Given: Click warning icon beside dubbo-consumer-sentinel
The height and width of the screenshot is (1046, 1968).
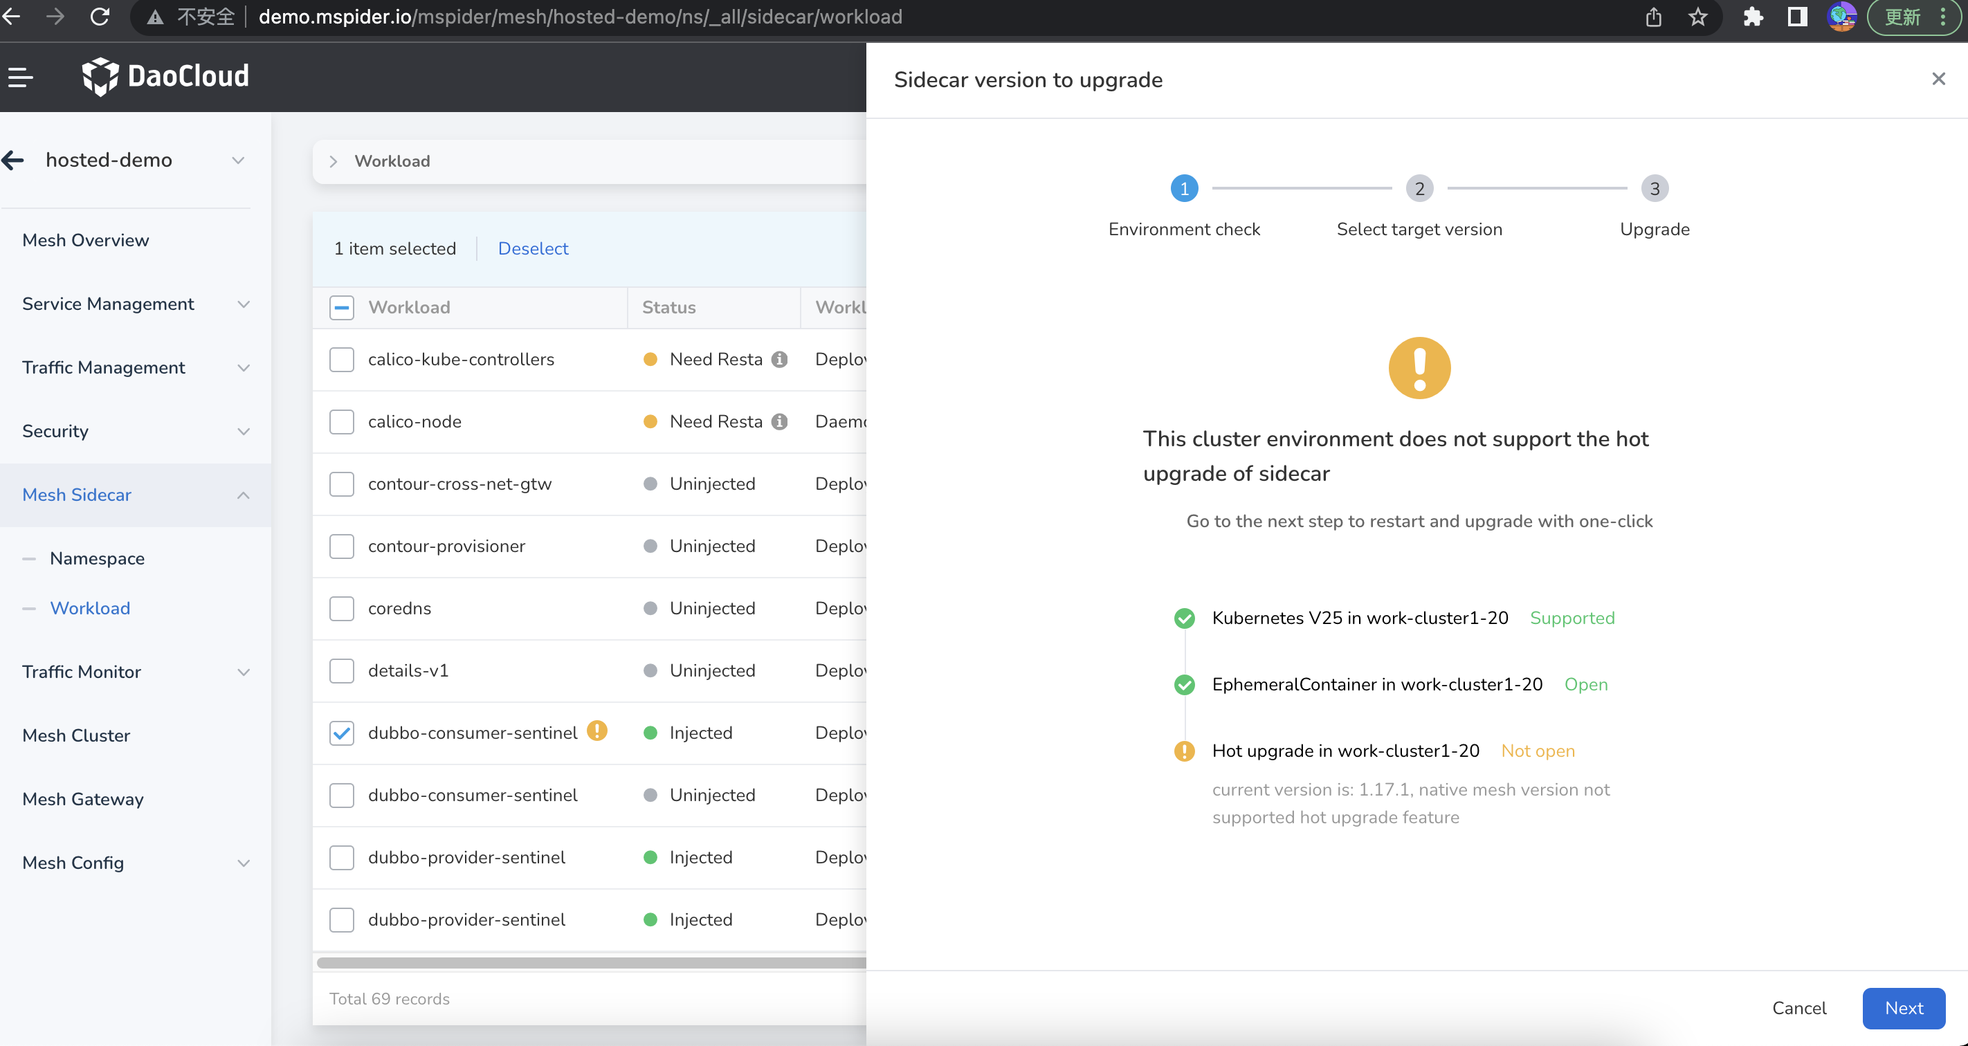Looking at the screenshot, I should [x=596, y=731].
